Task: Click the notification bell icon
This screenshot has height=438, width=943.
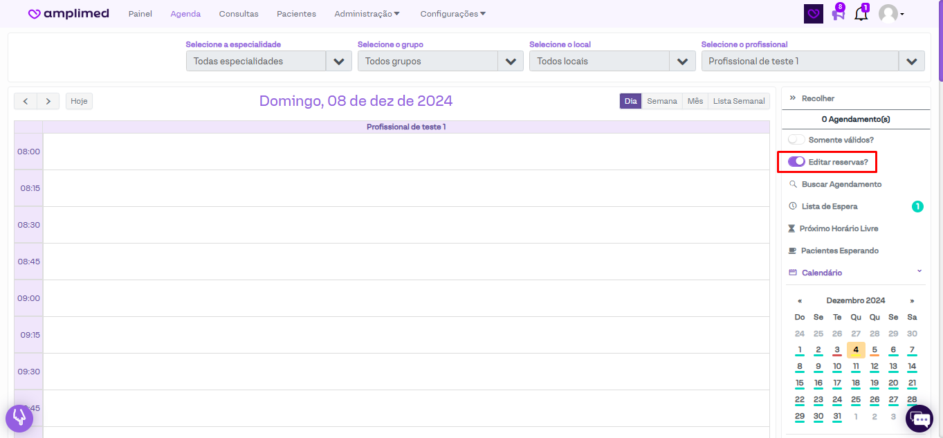Action: 861,14
